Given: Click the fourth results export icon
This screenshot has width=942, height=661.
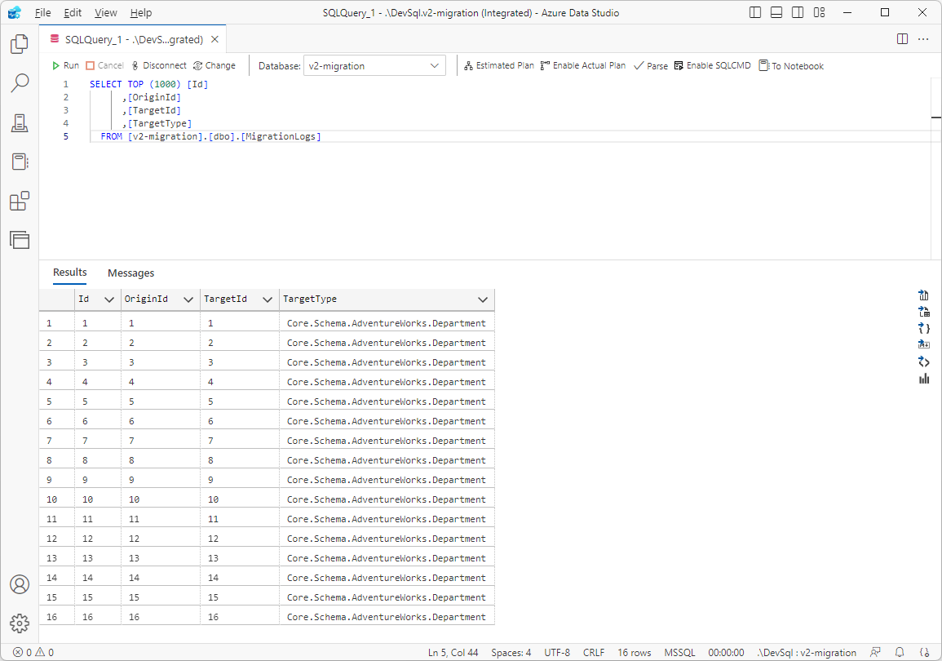Looking at the screenshot, I should point(923,344).
